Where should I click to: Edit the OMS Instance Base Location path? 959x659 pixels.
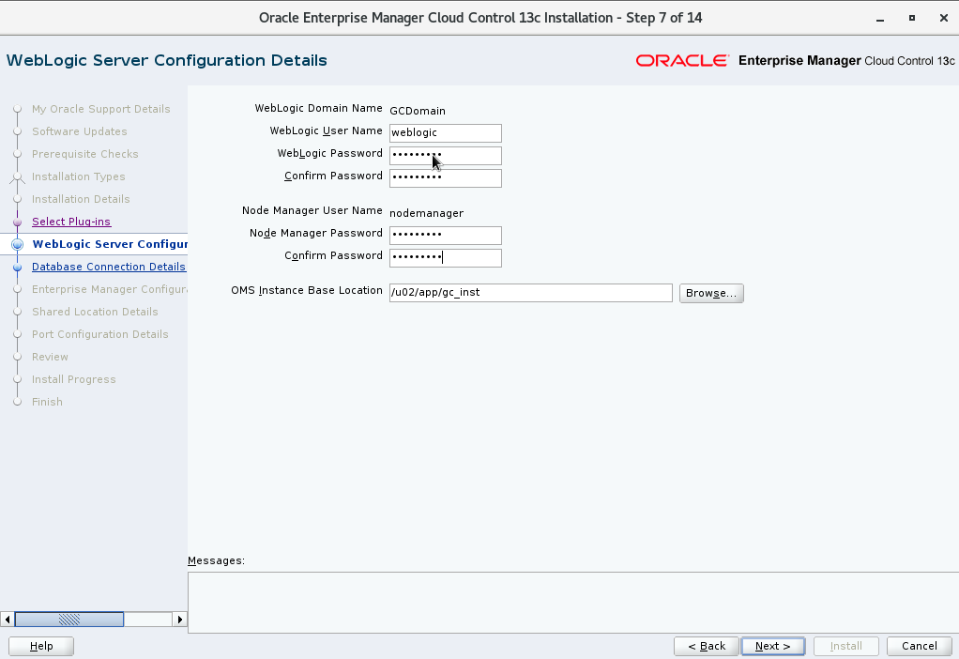pos(531,293)
